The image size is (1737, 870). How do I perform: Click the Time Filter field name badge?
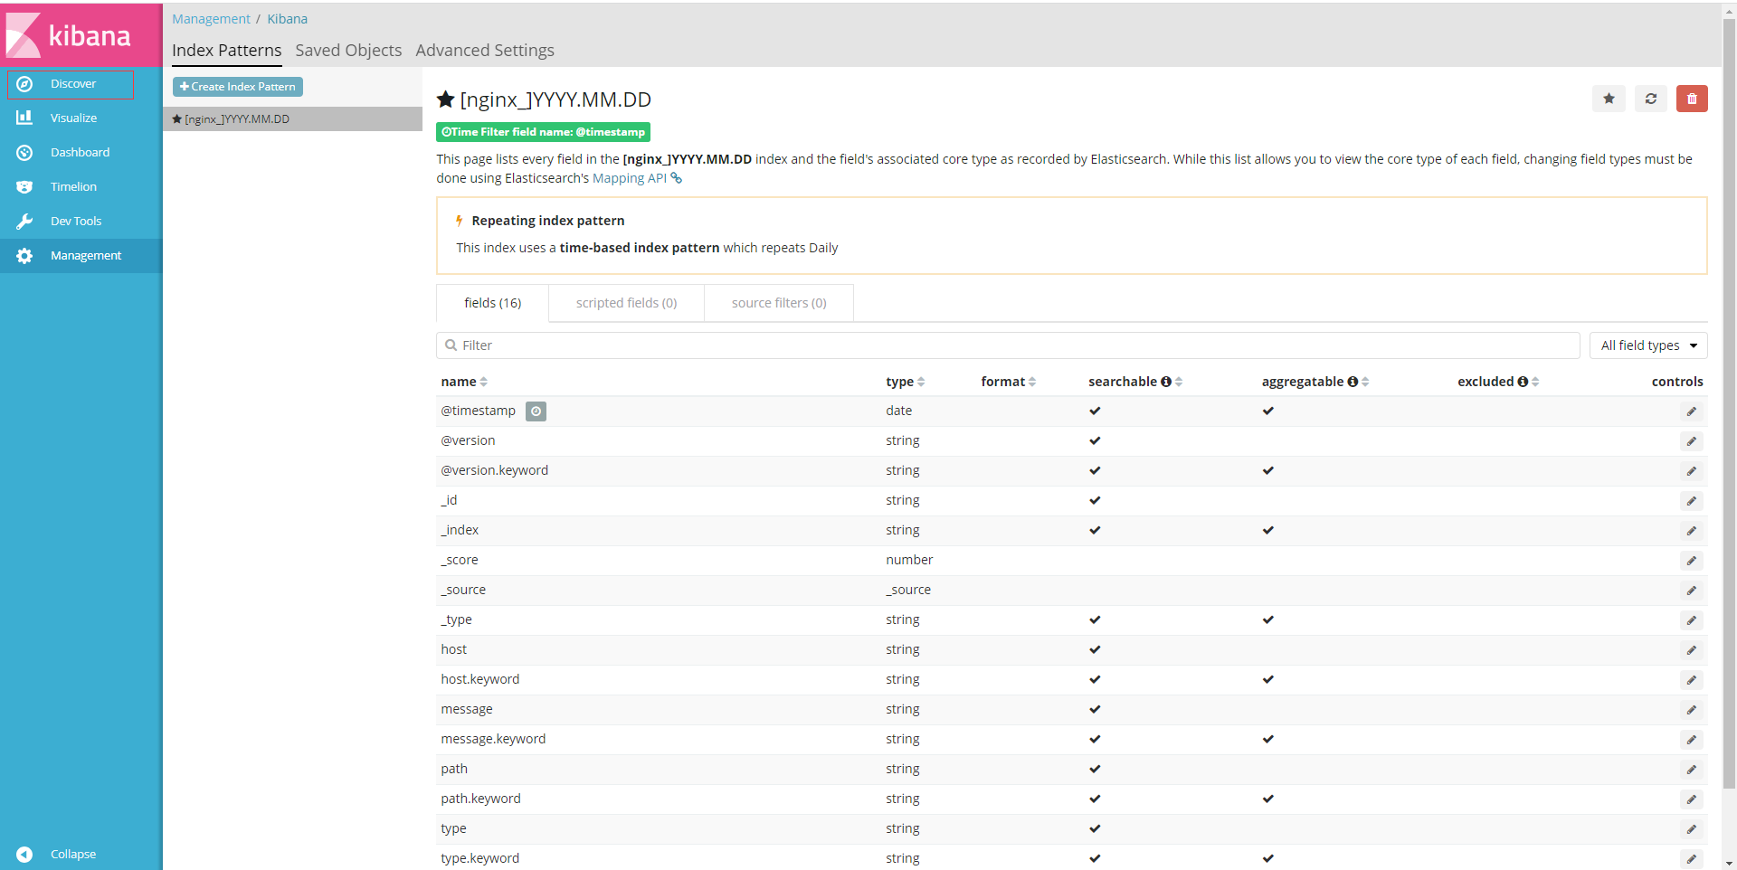click(543, 132)
